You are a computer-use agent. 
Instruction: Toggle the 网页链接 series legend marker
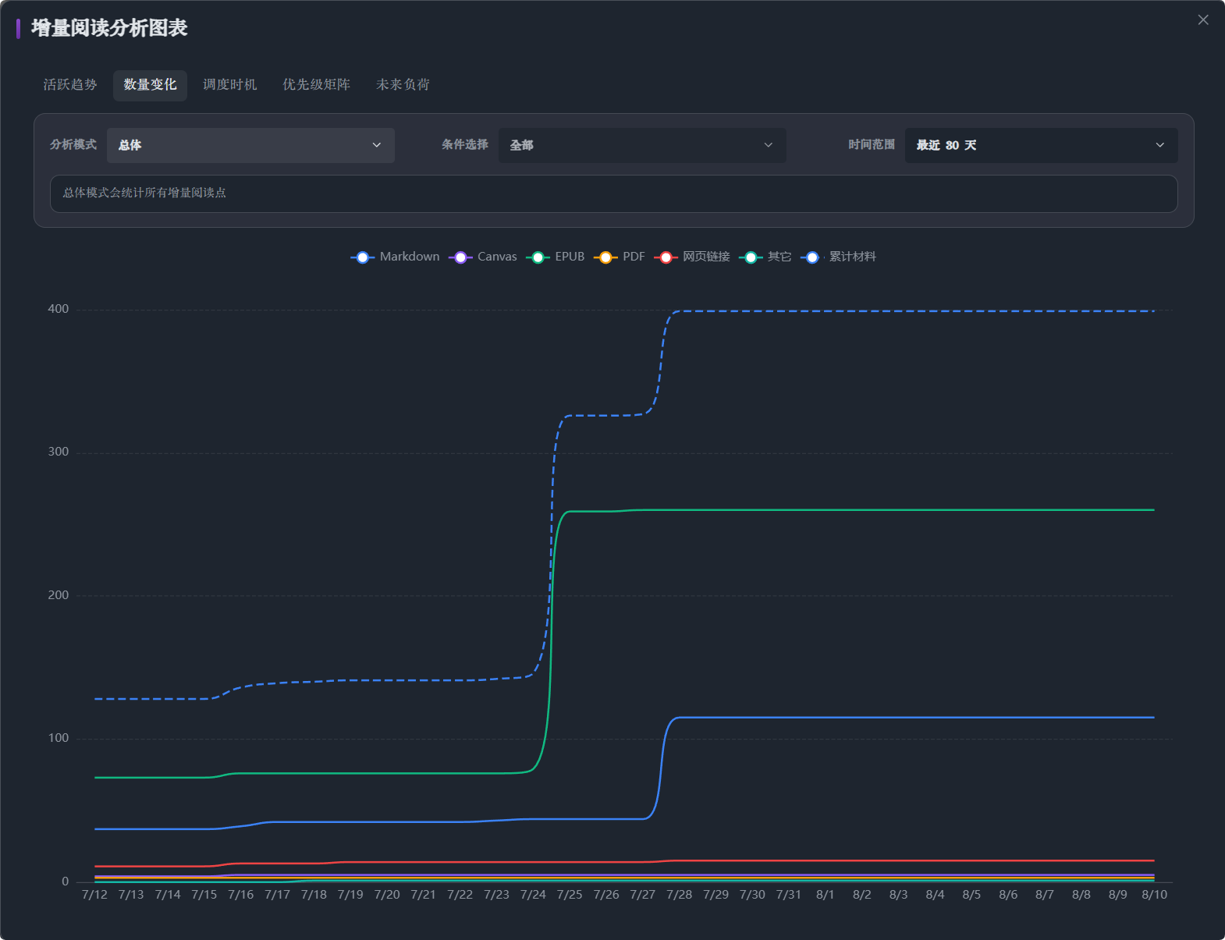click(666, 257)
